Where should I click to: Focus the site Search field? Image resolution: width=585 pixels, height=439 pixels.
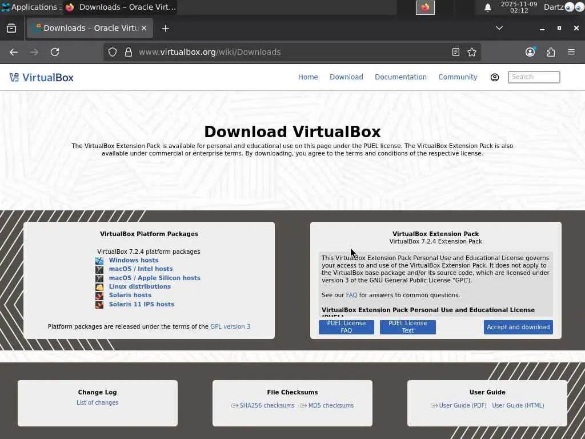pos(534,77)
